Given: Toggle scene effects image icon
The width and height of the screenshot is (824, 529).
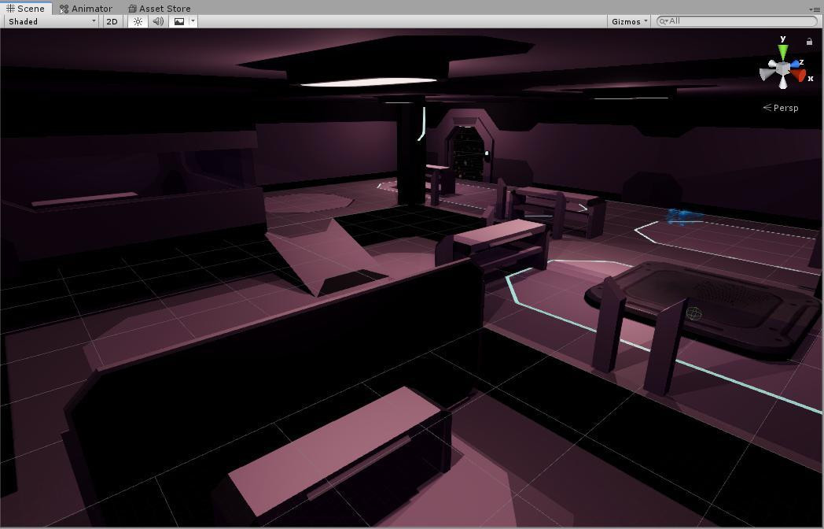Looking at the screenshot, I should pos(179,21).
